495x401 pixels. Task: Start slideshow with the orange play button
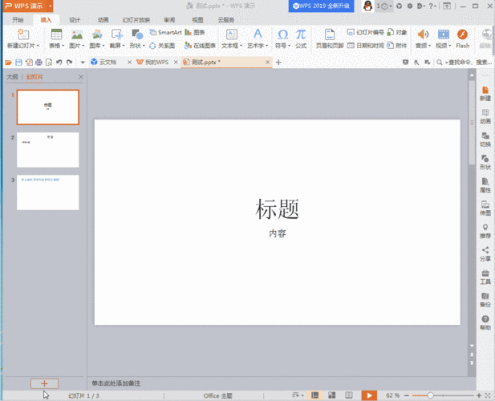click(x=368, y=395)
